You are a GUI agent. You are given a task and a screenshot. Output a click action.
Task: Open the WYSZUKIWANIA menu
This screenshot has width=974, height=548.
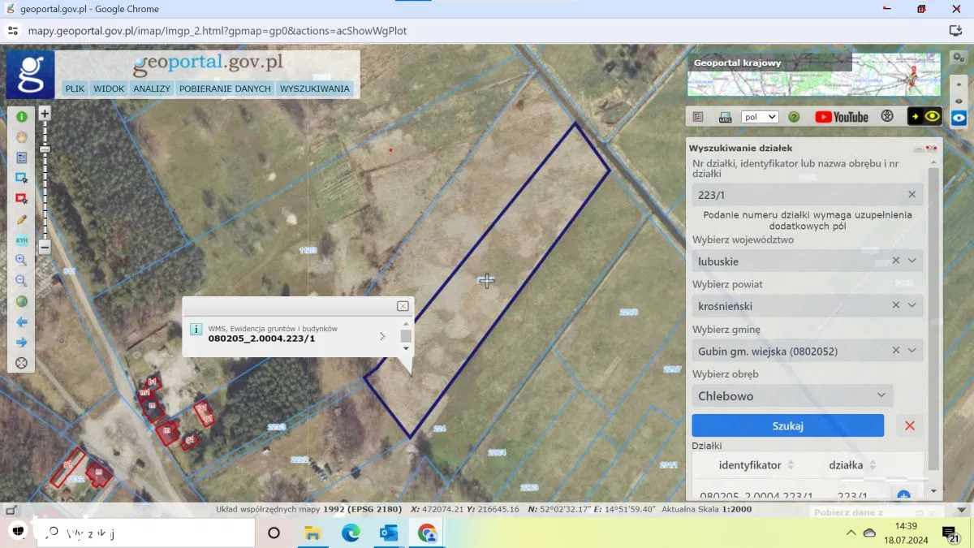pos(314,88)
